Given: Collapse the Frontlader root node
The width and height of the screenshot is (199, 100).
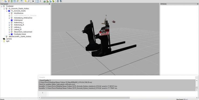Looking at the screenshot, I should click(x=2, y=6).
